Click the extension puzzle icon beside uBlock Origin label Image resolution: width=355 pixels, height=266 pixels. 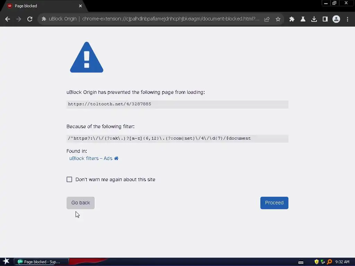(44, 19)
